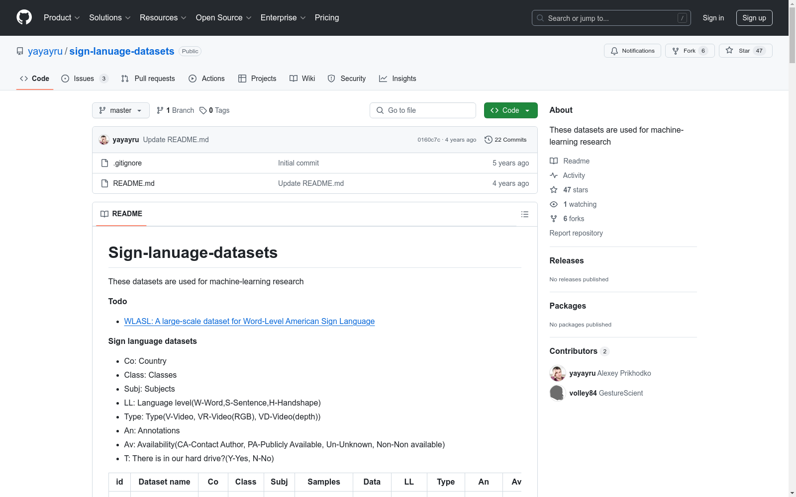This screenshot has height=497, width=796.
Task: Select the README tab header
Action: pos(121,214)
